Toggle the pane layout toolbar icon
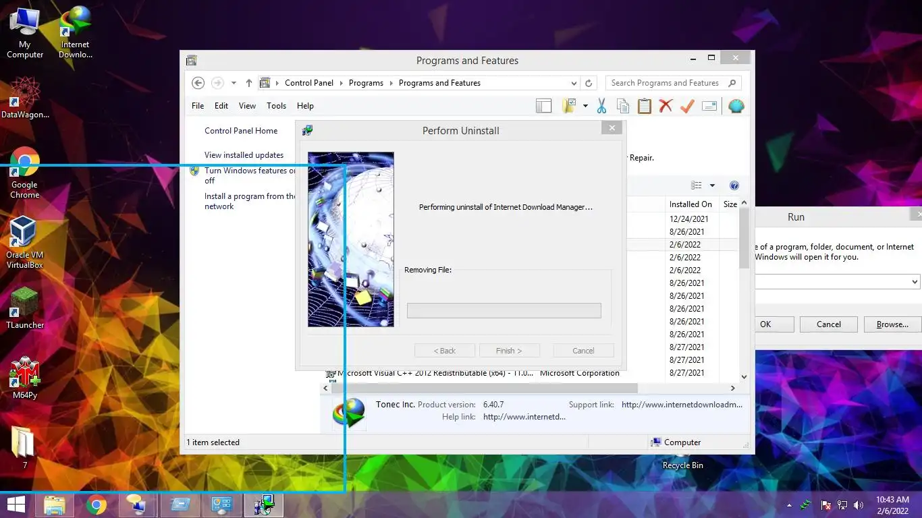Image resolution: width=922 pixels, height=518 pixels. (543, 106)
